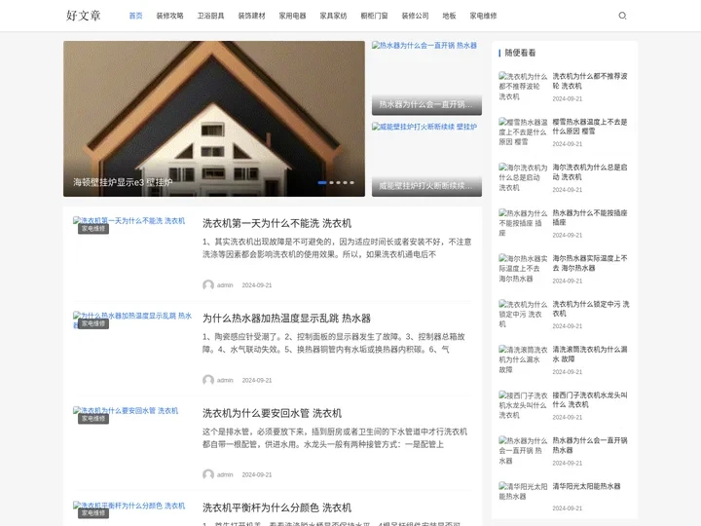Open 装饰建材 nav item

[x=252, y=16]
